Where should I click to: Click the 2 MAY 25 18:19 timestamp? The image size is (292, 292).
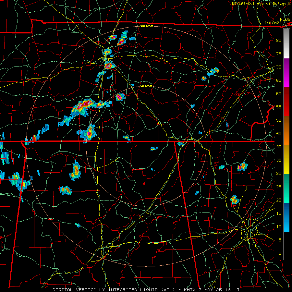(220, 290)
